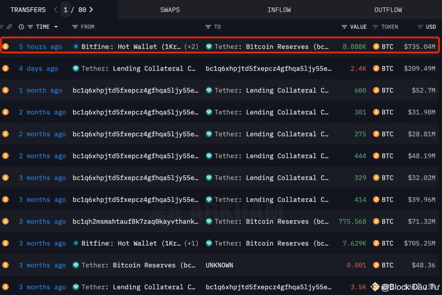Viewport: 442px width, 295px height.
Task: Click the Tether logo beside Tether: Bitcoin Reserves
Action: (209, 46)
